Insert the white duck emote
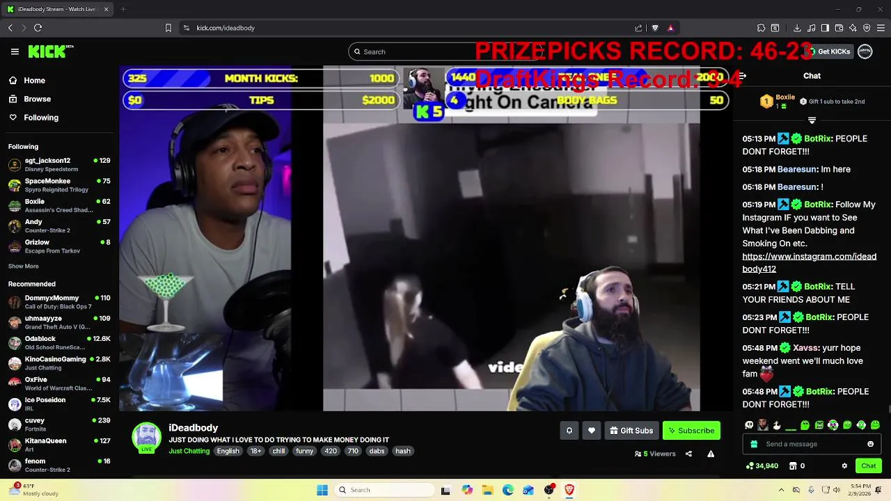 (x=777, y=425)
